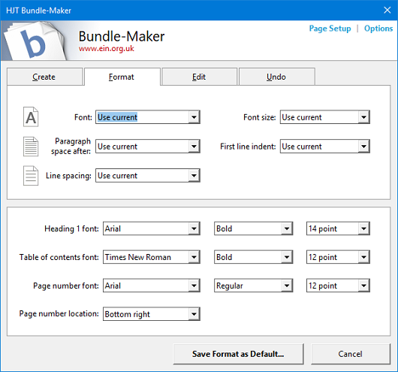The image size is (398, 372).
Task: Click Save Format as Default button
Action: (x=238, y=354)
